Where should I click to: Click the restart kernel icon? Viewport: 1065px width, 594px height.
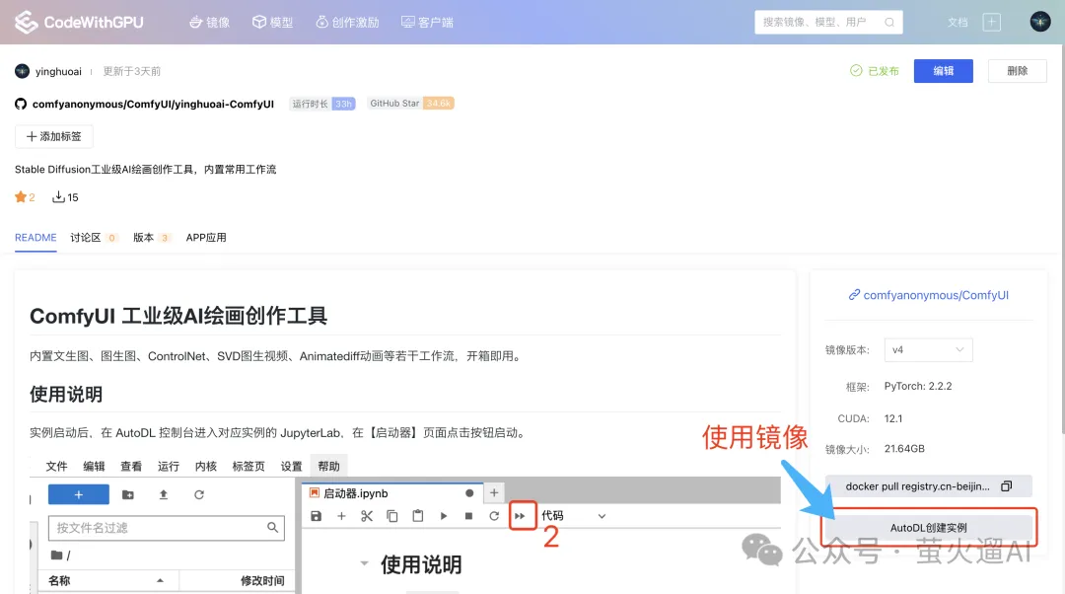(494, 516)
